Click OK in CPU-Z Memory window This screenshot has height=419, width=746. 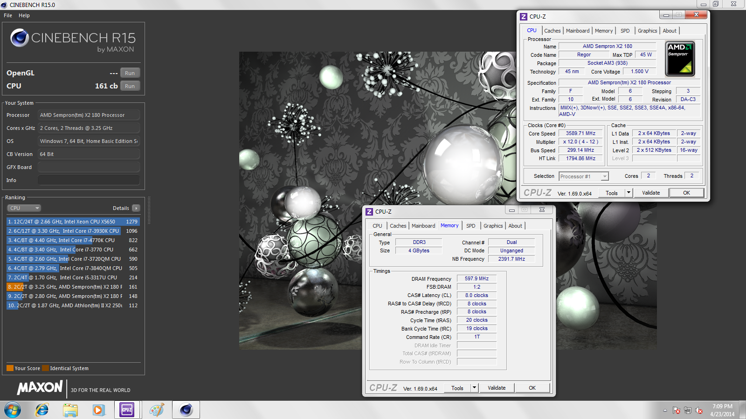pyautogui.click(x=532, y=388)
